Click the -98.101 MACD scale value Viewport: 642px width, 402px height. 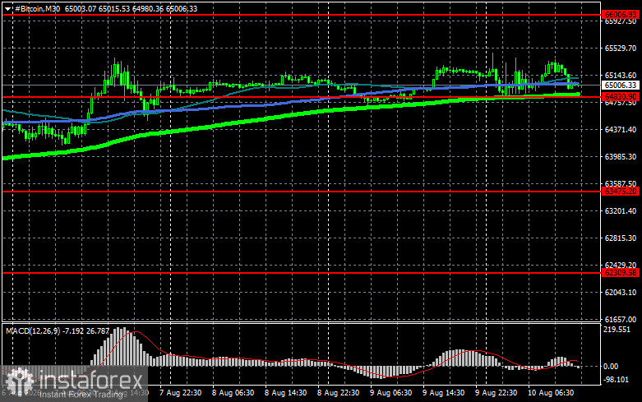click(617, 380)
